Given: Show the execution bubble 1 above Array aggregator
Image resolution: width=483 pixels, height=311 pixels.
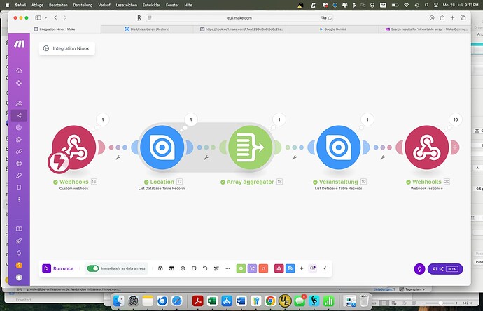Looking at the screenshot, I should point(279,120).
